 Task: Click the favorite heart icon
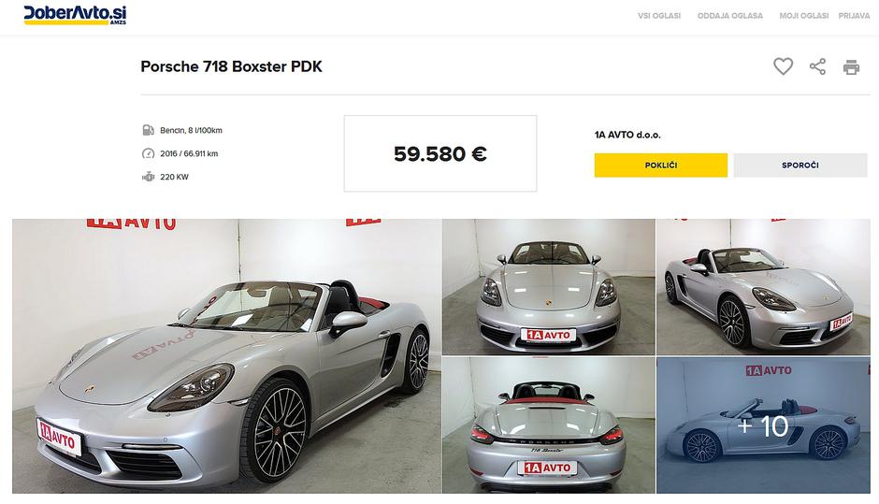[783, 66]
